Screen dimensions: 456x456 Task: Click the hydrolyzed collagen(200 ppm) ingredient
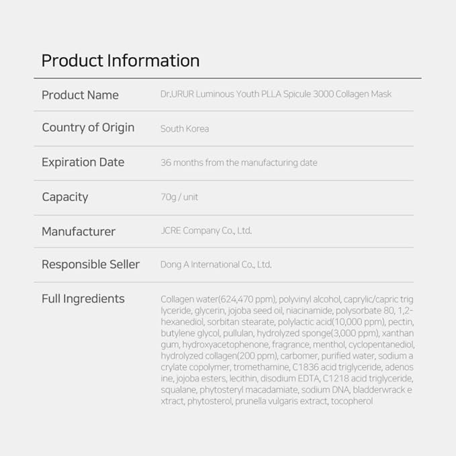219,356
